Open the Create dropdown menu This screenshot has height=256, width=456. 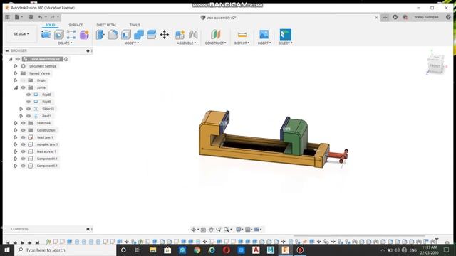point(65,43)
